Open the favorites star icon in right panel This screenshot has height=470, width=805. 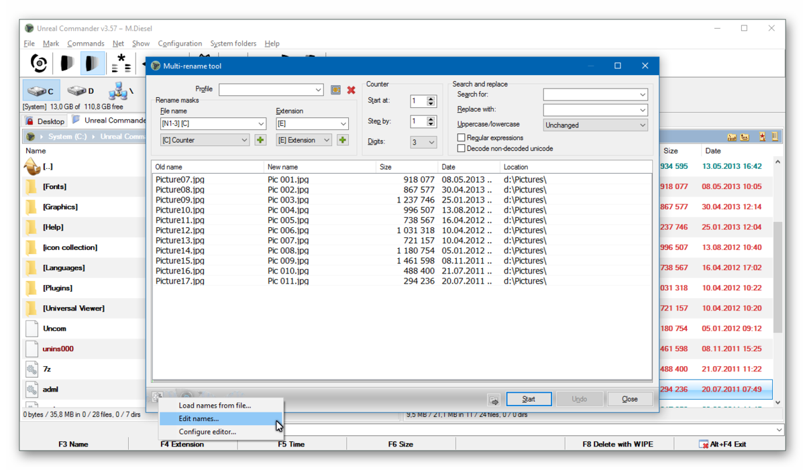[762, 137]
